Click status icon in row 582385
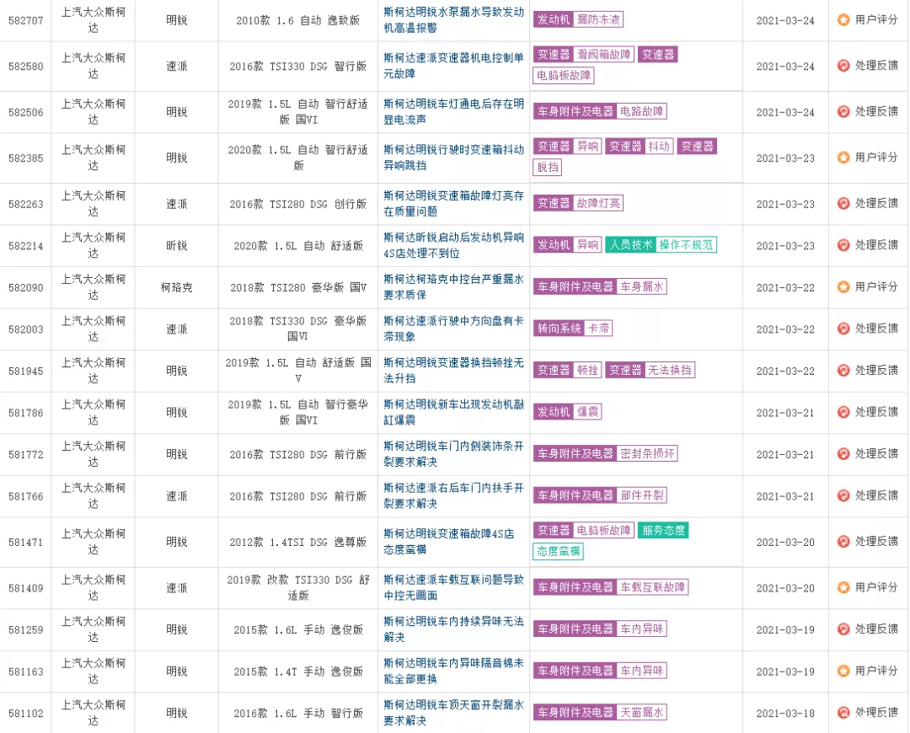Viewport: 910px width, 733px height. tap(843, 158)
